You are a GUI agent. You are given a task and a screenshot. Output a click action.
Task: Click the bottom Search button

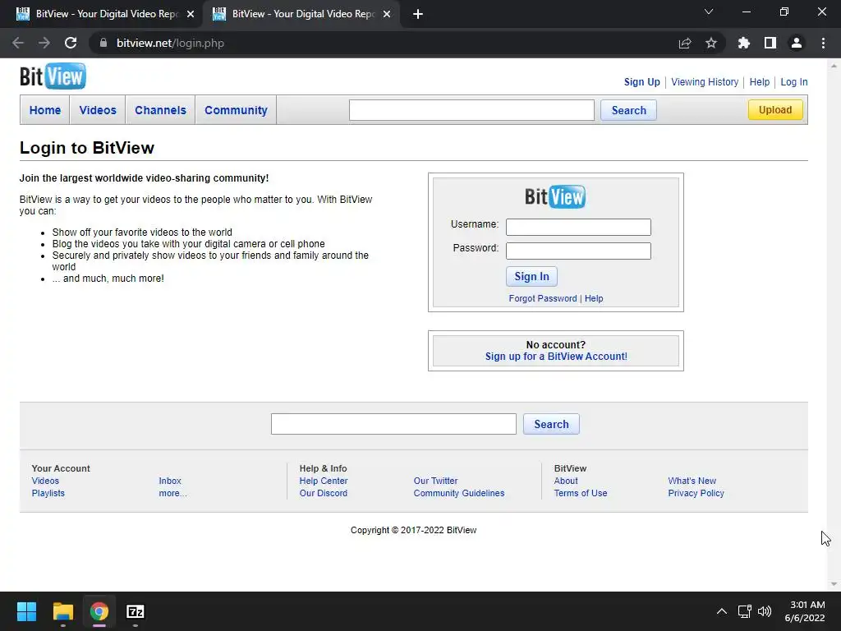click(551, 424)
